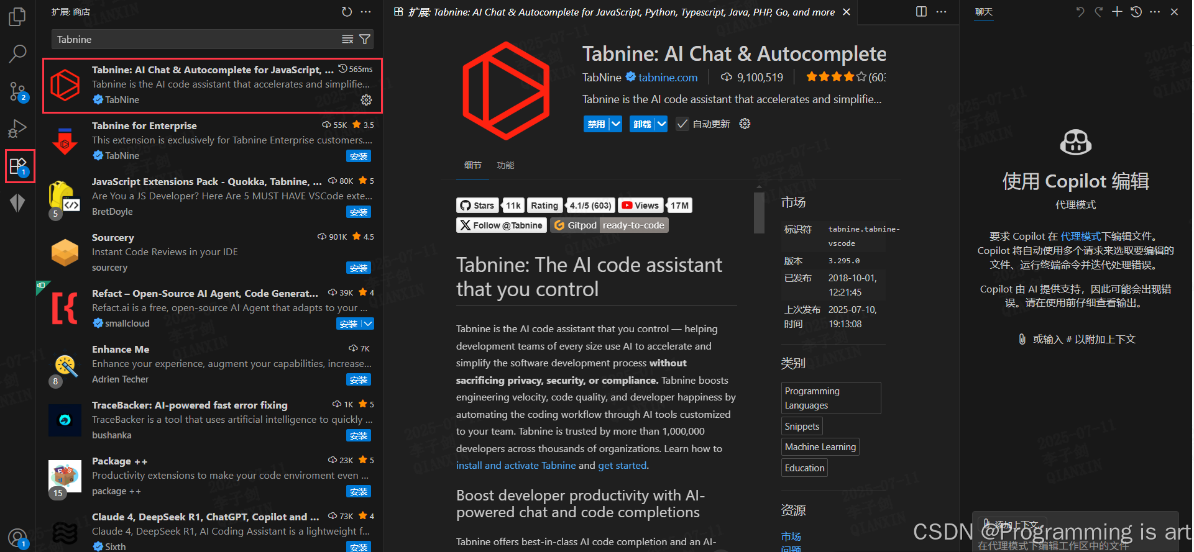Open the 代理模式 agent mode link
The height and width of the screenshot is (552, 1194).
[1080, 237]
